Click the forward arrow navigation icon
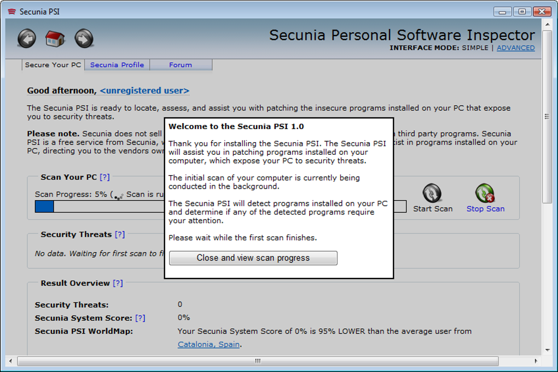Screen dimensions: 558x372 point(84,39)
